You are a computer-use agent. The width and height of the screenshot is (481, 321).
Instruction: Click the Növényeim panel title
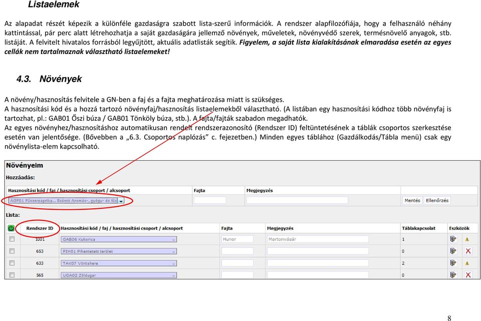[25, 166]
